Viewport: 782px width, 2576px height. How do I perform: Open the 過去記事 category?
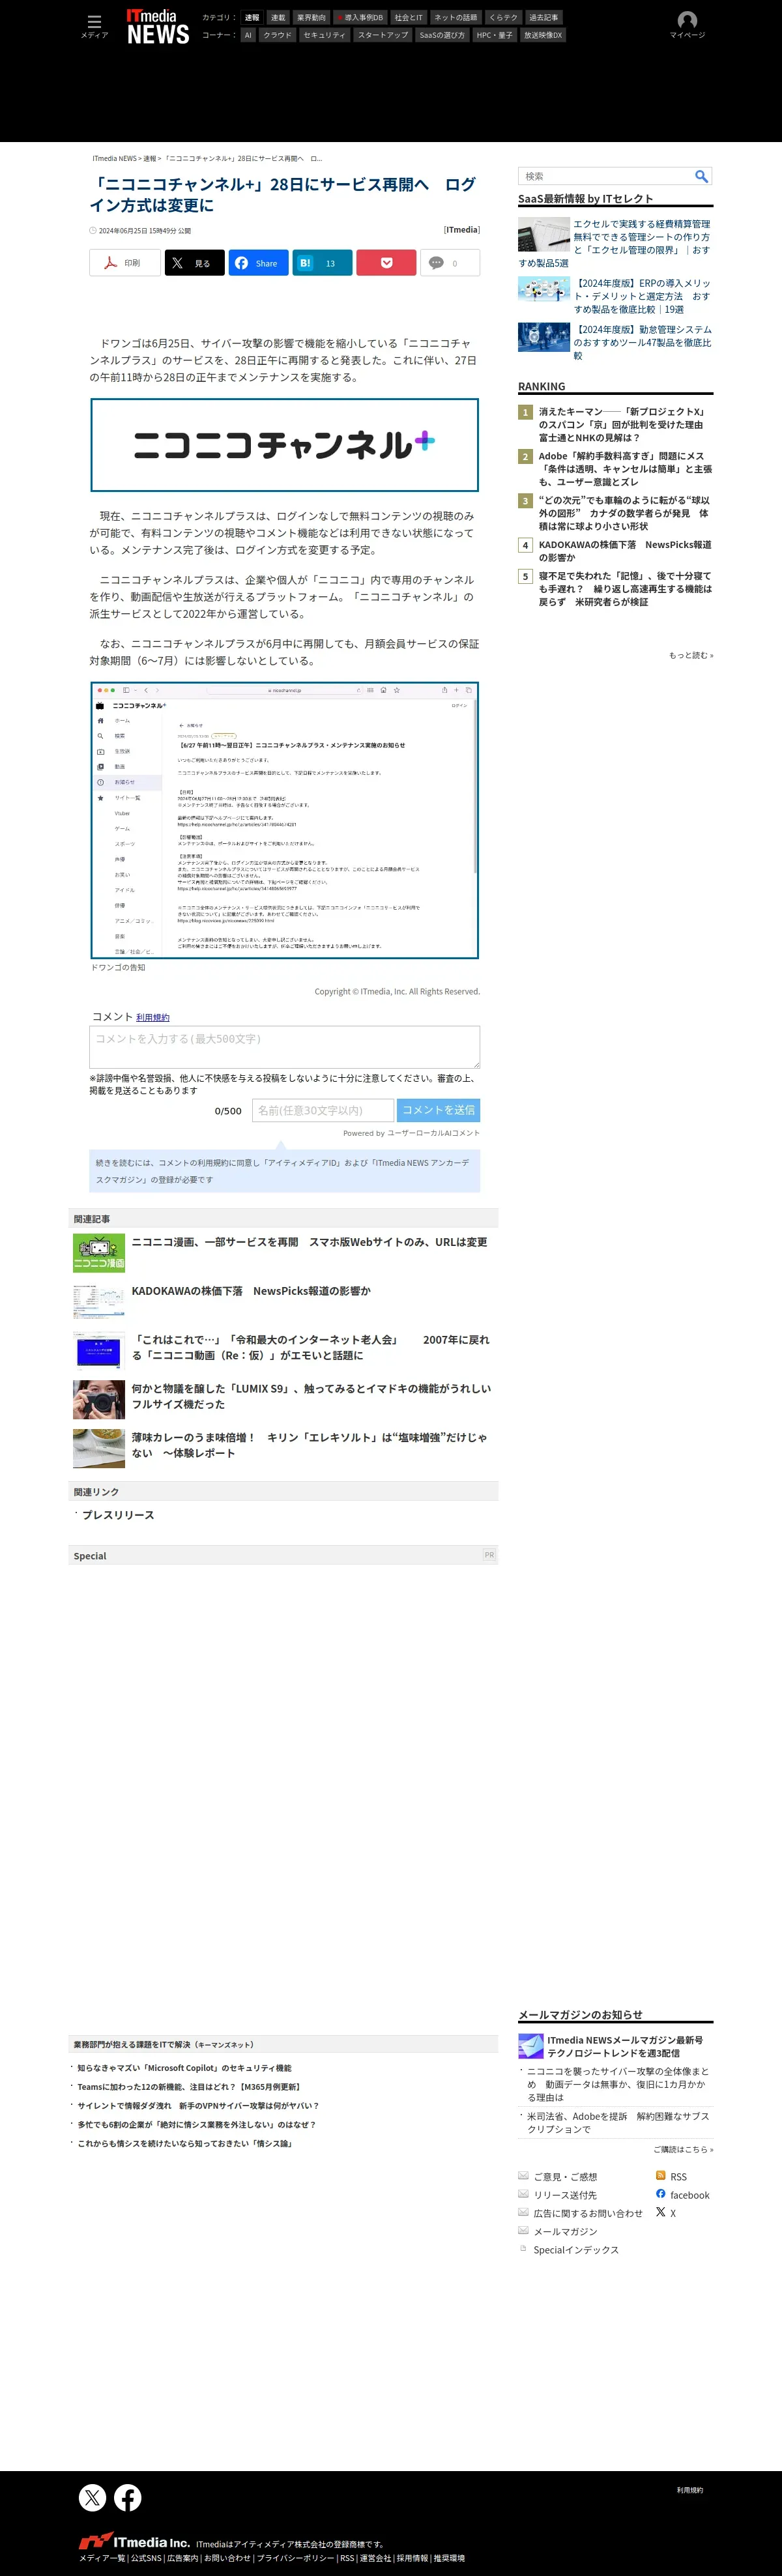pos(544,17)
